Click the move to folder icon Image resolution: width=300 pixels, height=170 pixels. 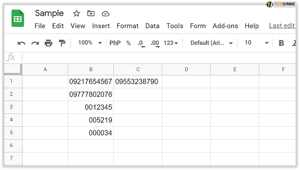(91, 13)
